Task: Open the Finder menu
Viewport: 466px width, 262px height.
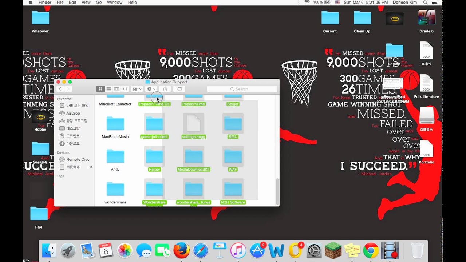Action: coord(45,3)
